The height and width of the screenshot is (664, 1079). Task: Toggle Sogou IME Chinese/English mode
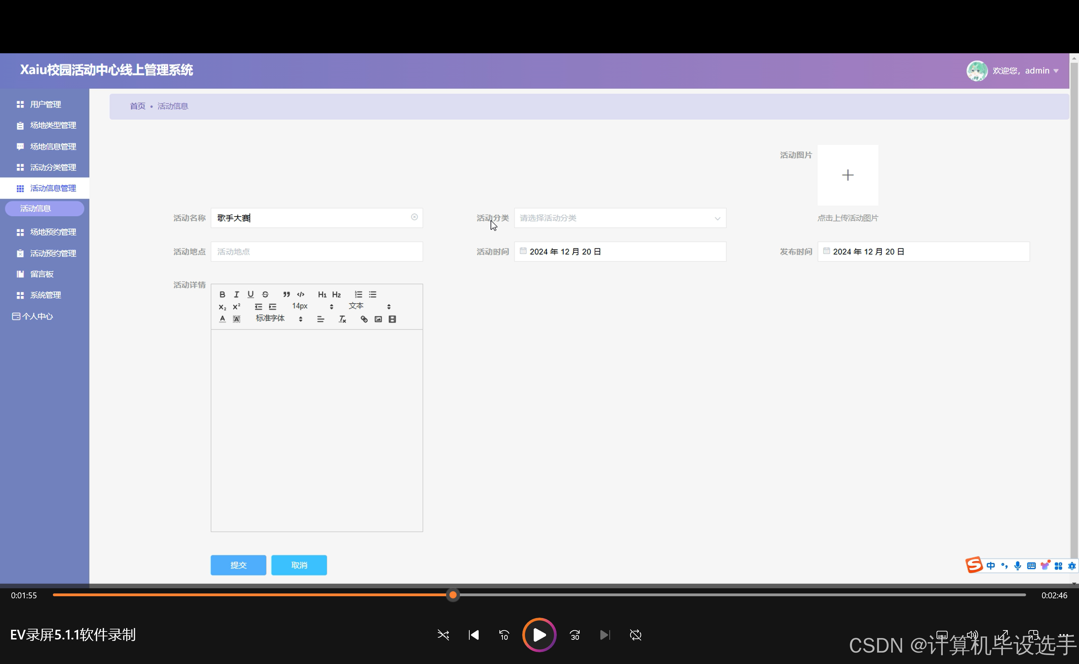[991, 566]
